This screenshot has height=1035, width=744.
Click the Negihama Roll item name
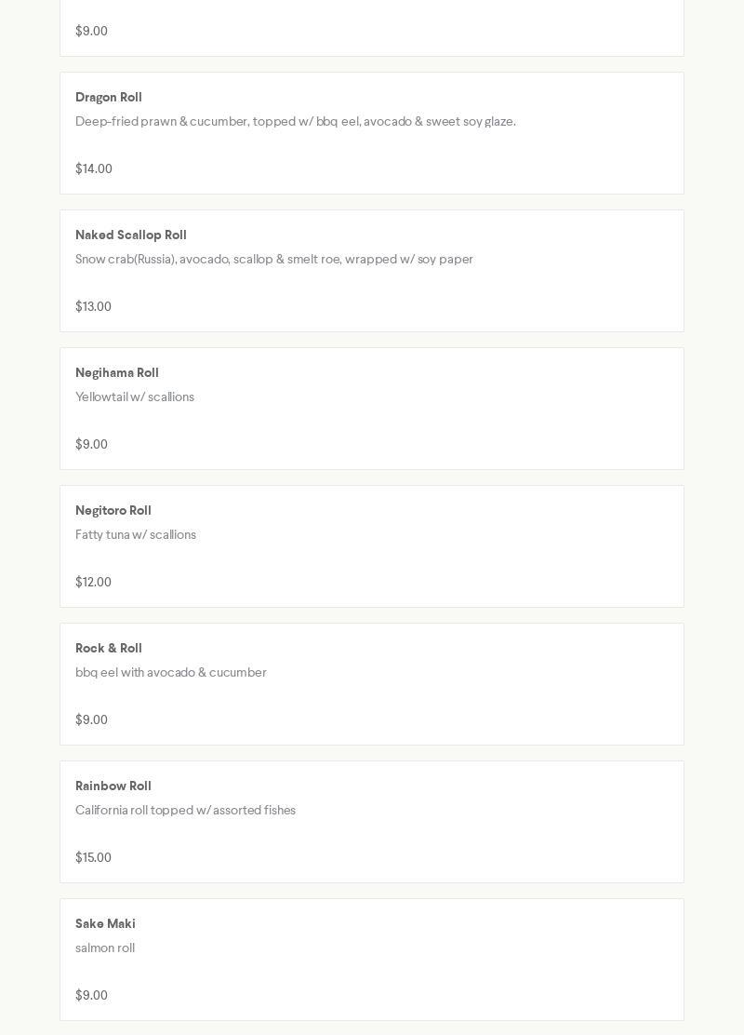point(117,373)
